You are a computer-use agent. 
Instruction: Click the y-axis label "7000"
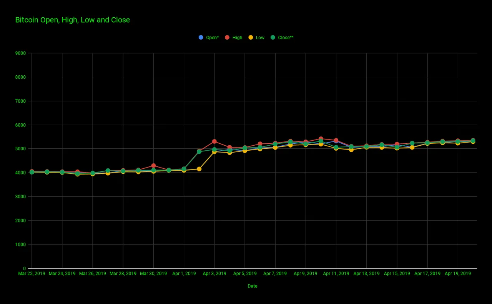click(x=21, y=101)
